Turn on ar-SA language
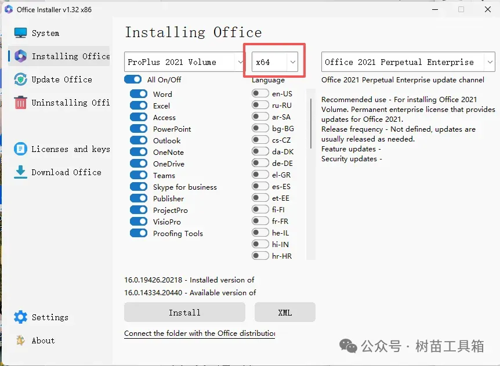The height and width of the screenshot is (366, 500). coord(260,117)
